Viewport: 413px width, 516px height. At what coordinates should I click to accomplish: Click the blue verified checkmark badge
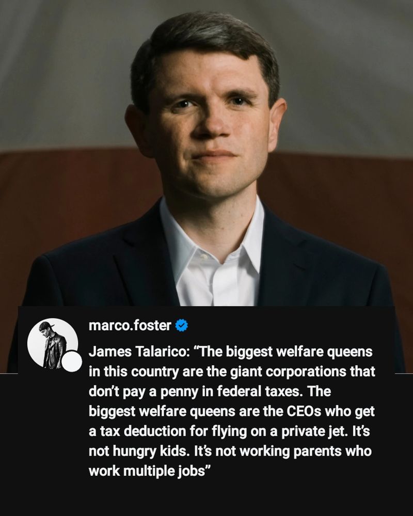182,326
